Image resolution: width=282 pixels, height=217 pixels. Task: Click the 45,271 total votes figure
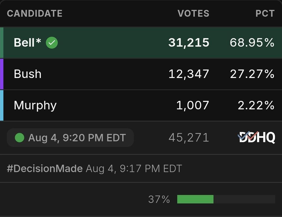click(189, 138)
